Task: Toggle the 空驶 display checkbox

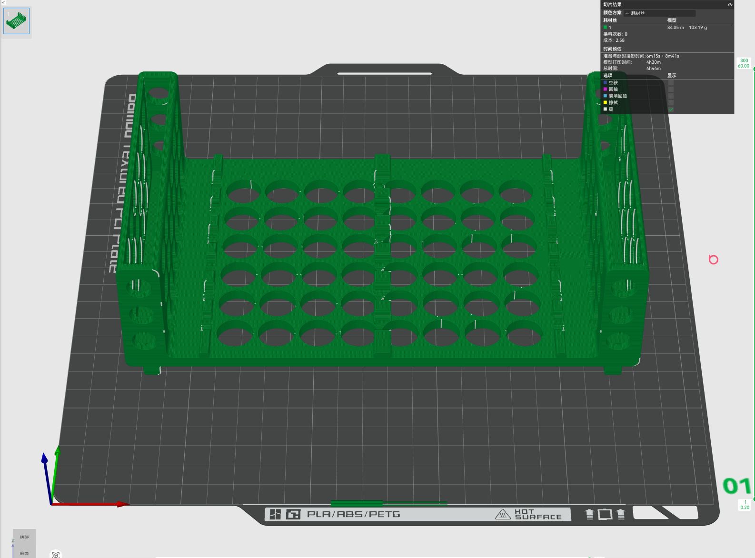Action: pos(671,83)
